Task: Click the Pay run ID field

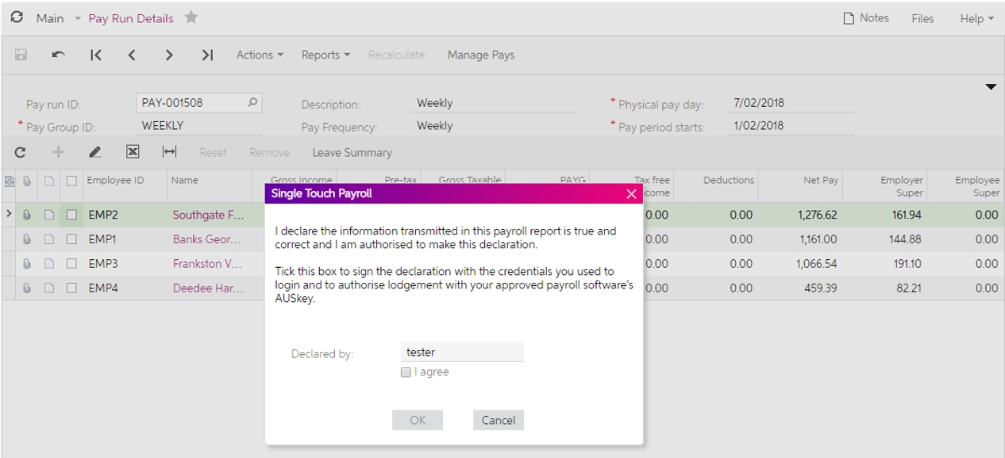Action: pyautogui.click(x=199, y=102)
